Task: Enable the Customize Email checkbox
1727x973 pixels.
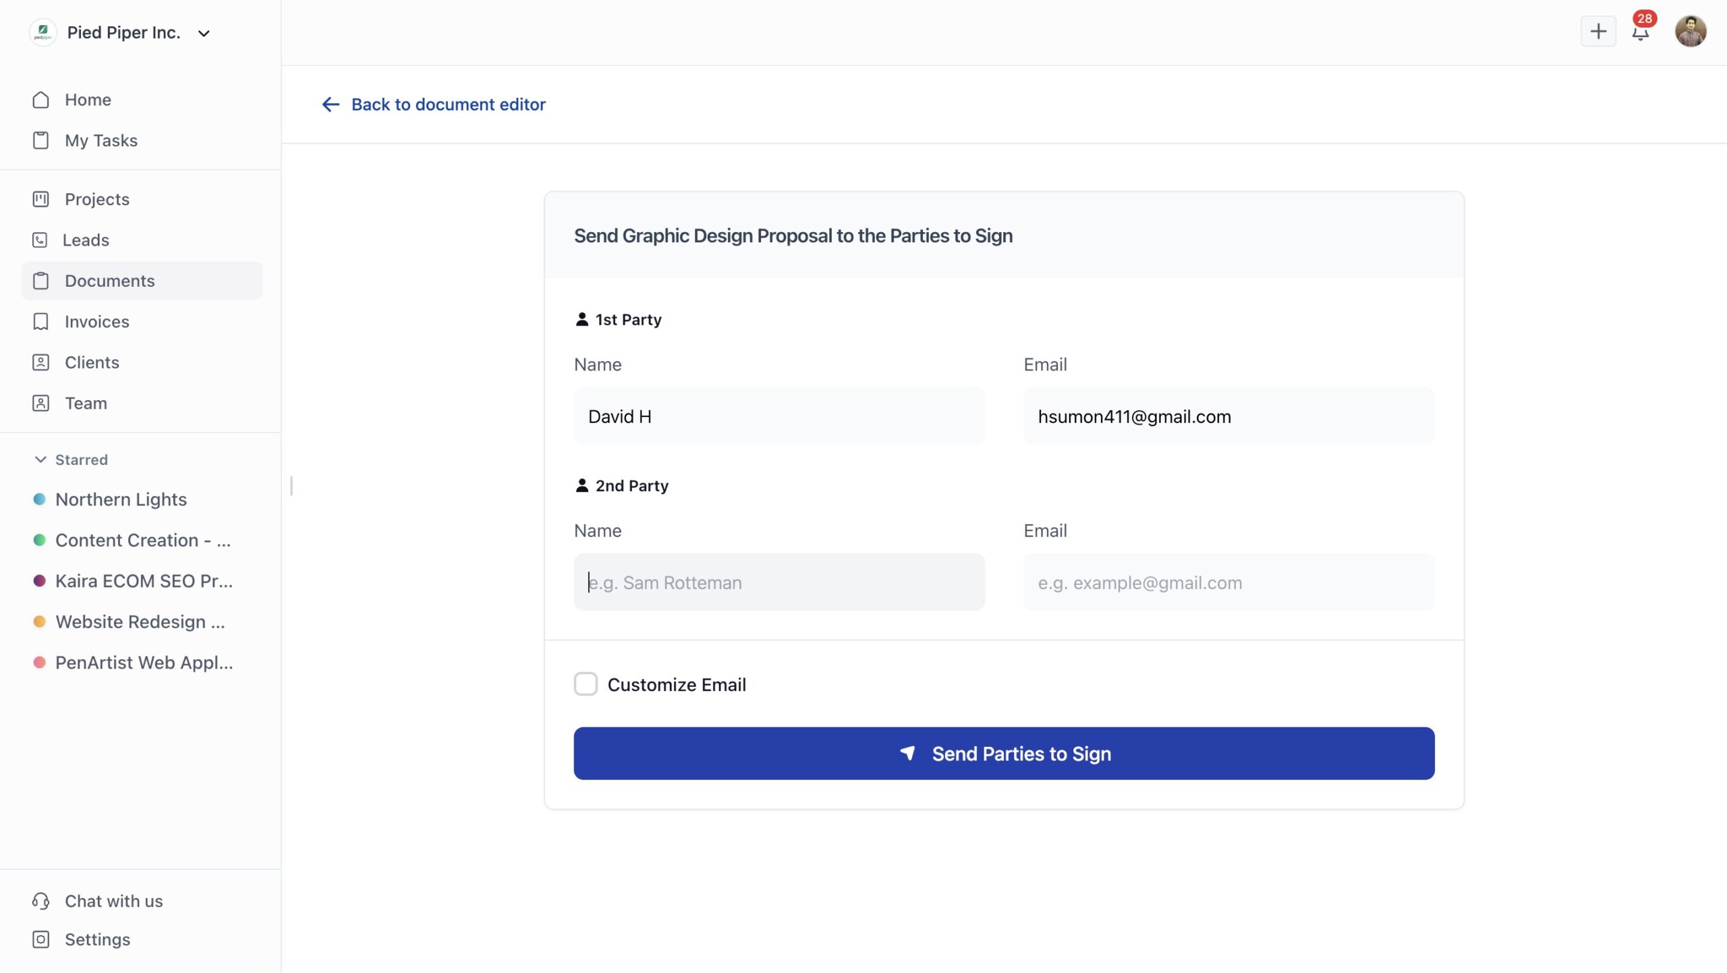Action: 586,684
